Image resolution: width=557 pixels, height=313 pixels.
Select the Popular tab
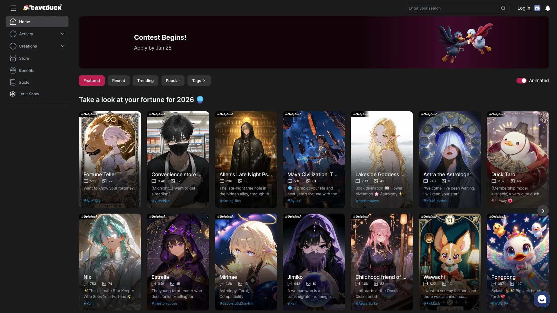coord(173,81)
